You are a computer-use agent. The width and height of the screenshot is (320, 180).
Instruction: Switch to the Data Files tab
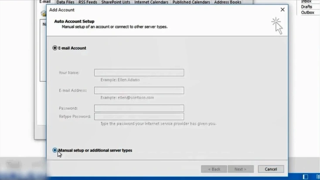point(65,2)
